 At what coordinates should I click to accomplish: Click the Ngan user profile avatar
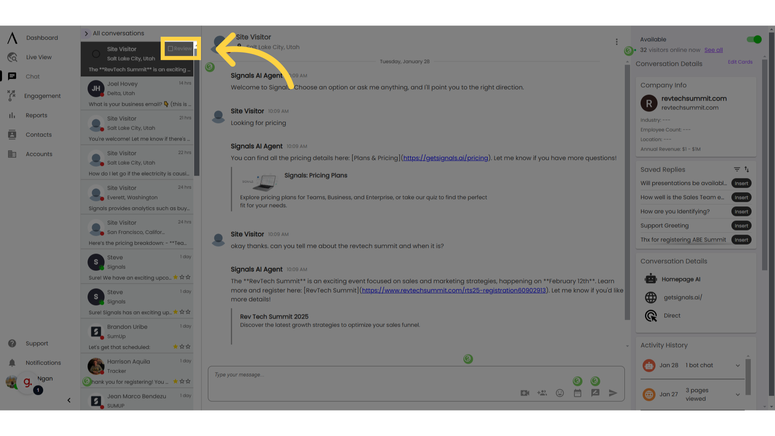pos(11,382)
